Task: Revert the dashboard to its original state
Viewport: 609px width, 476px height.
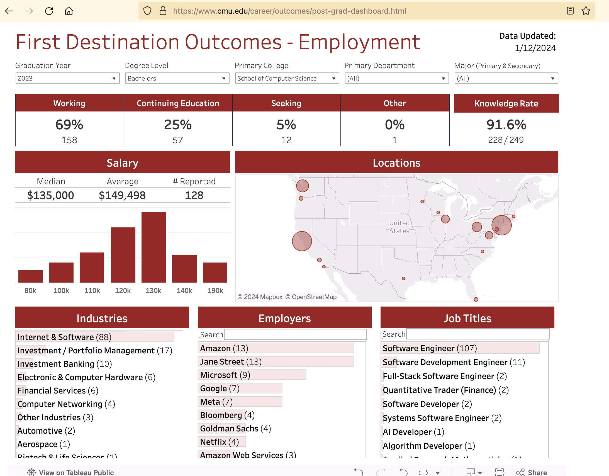Action: (x=403, y=472)
